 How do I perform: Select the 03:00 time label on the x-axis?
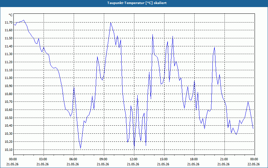43,159
